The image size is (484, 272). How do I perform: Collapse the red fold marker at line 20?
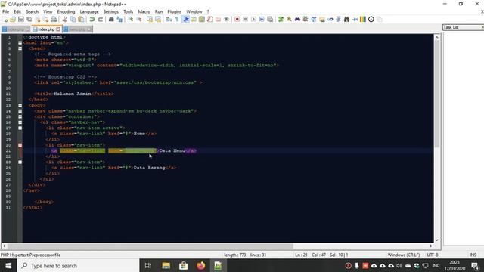(x=20, y=145)
